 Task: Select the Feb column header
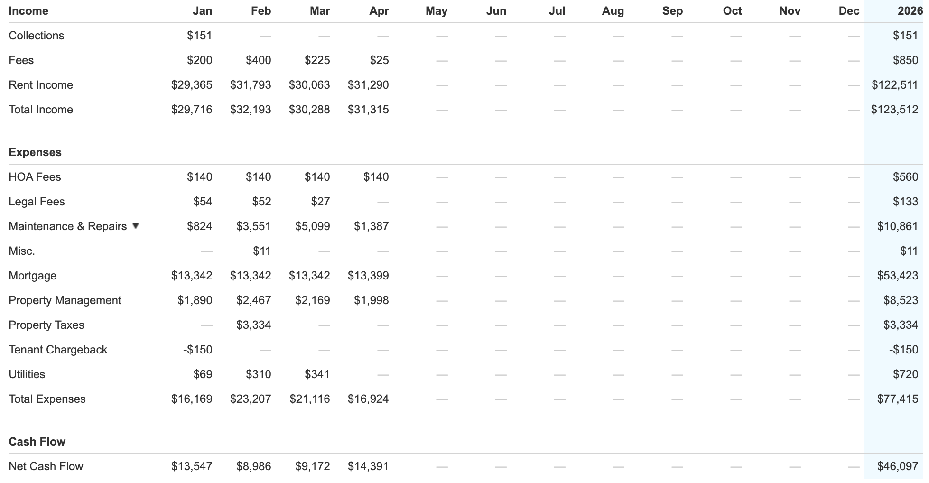pos(261,11)
